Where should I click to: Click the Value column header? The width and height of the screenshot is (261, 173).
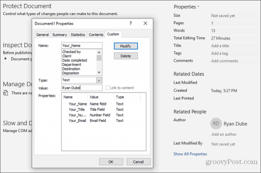(101, 97)
